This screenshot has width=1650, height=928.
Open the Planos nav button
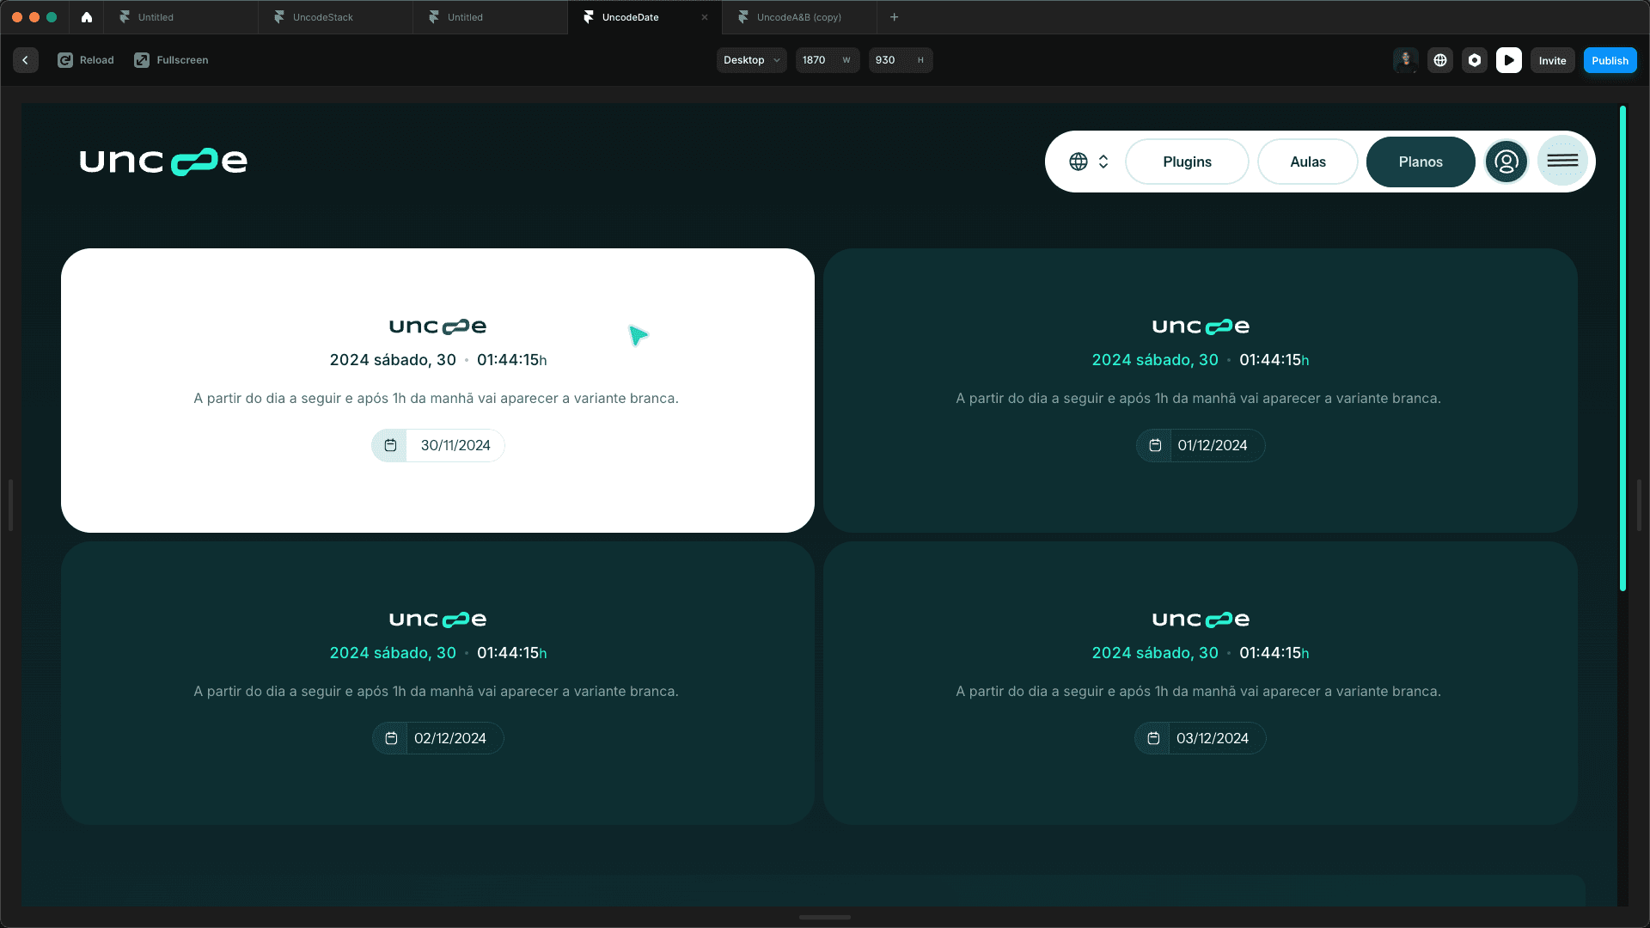(1421, 162)
